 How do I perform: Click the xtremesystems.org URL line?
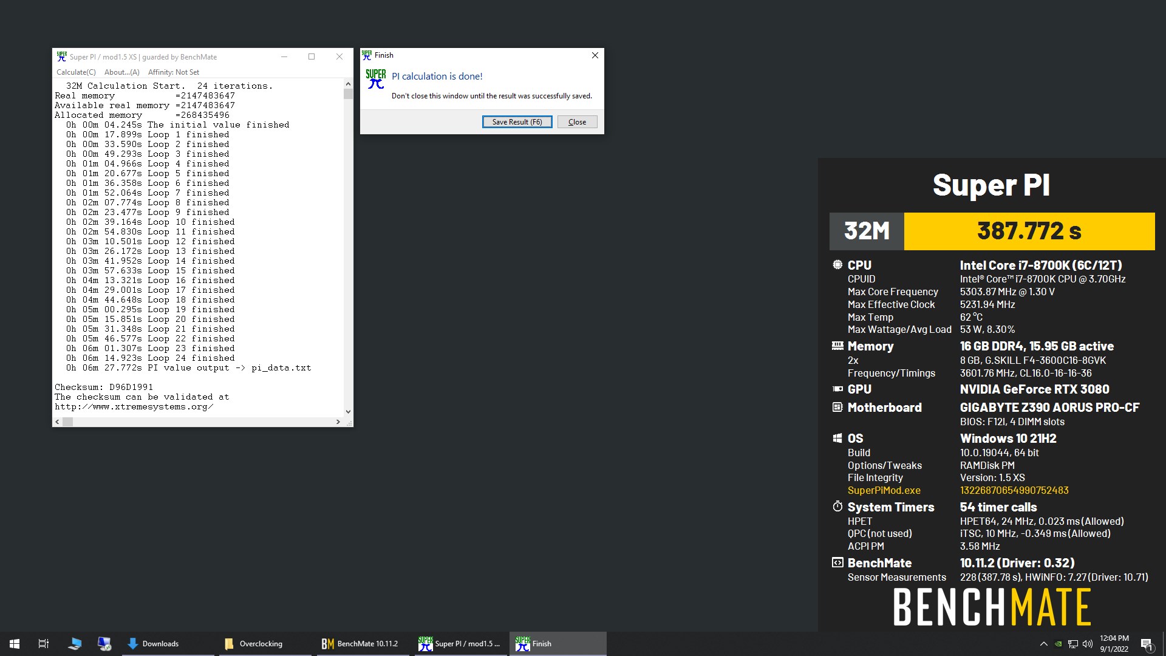pyautogui.click(x=134, y=407)
